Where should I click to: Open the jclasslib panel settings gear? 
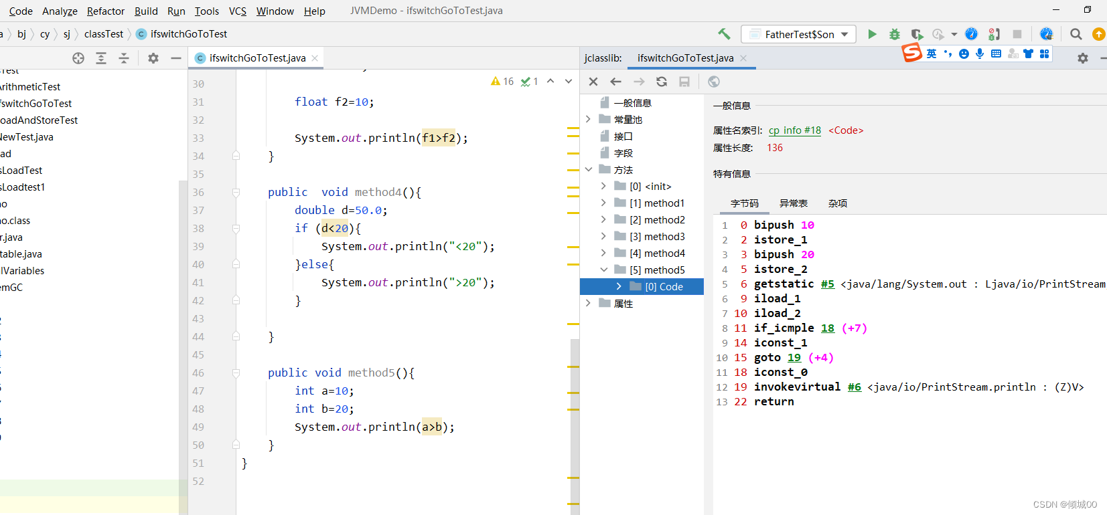pos(1083,58)
